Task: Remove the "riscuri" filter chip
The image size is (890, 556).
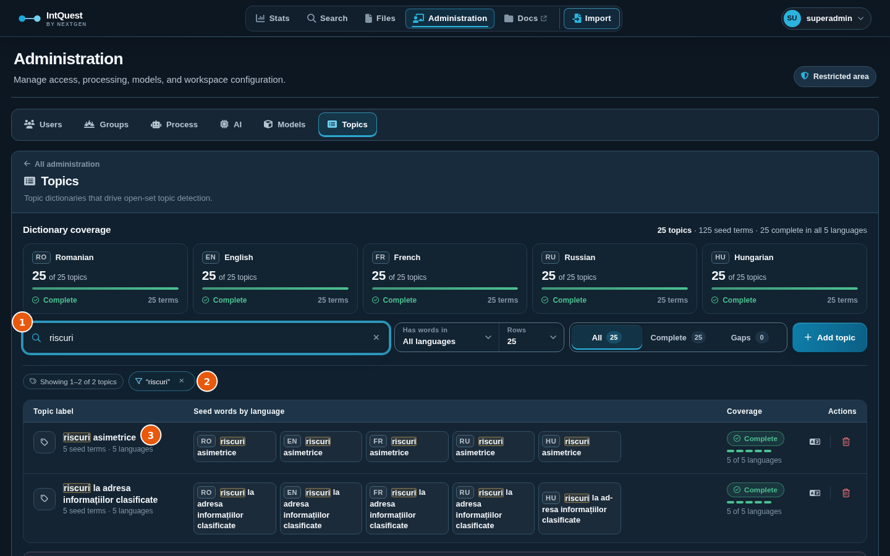Action: [182, 381]
